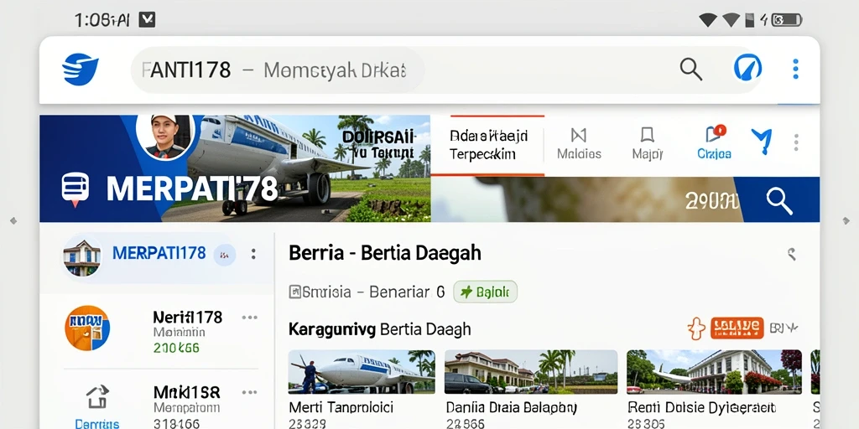Click the house avatar beside MERPATI178

(x=81, y=256)
